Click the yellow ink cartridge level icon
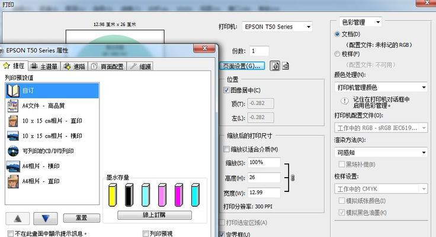This screenshot has height=237, width=436. point(113,195)
